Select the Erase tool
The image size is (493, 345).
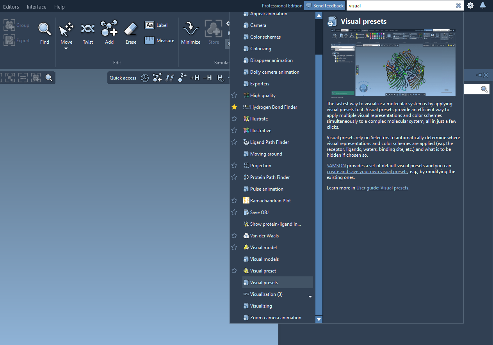coord(131,32)
